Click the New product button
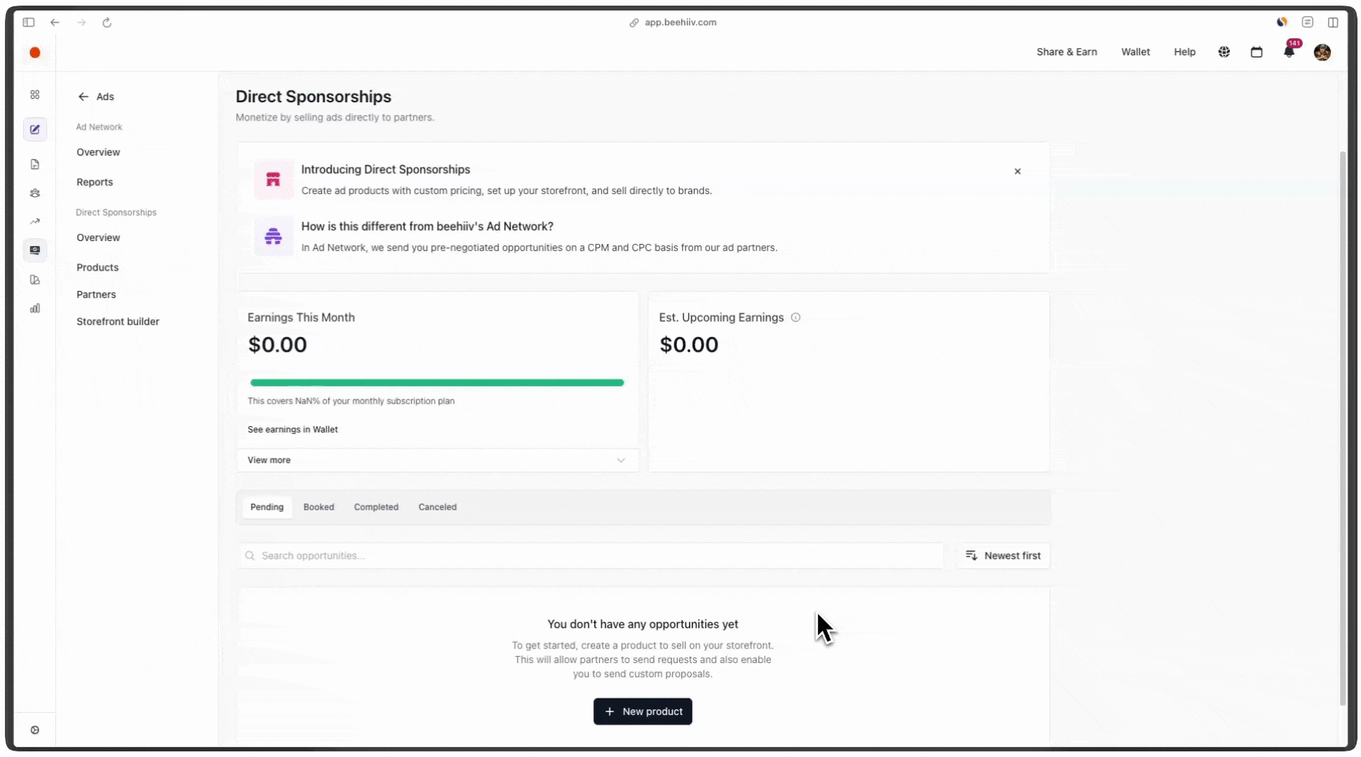Screen dimensions: 1361x757 click(643, 711)
